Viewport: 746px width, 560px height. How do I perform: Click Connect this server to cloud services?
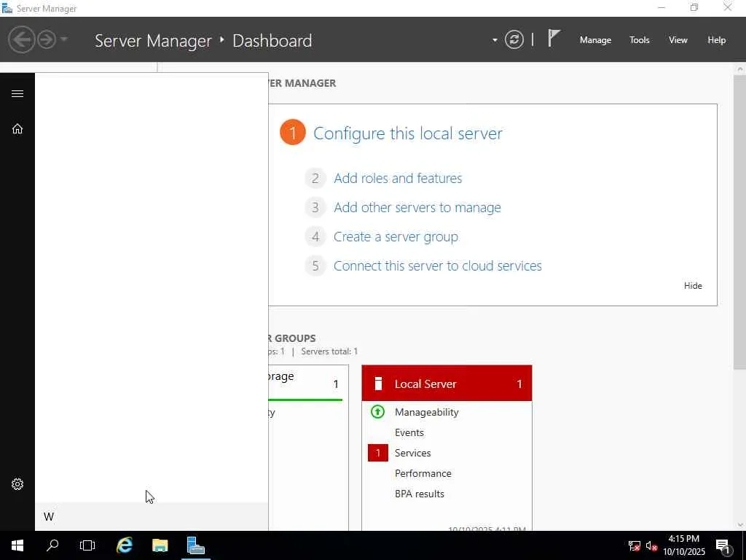(x=438, y=265)
